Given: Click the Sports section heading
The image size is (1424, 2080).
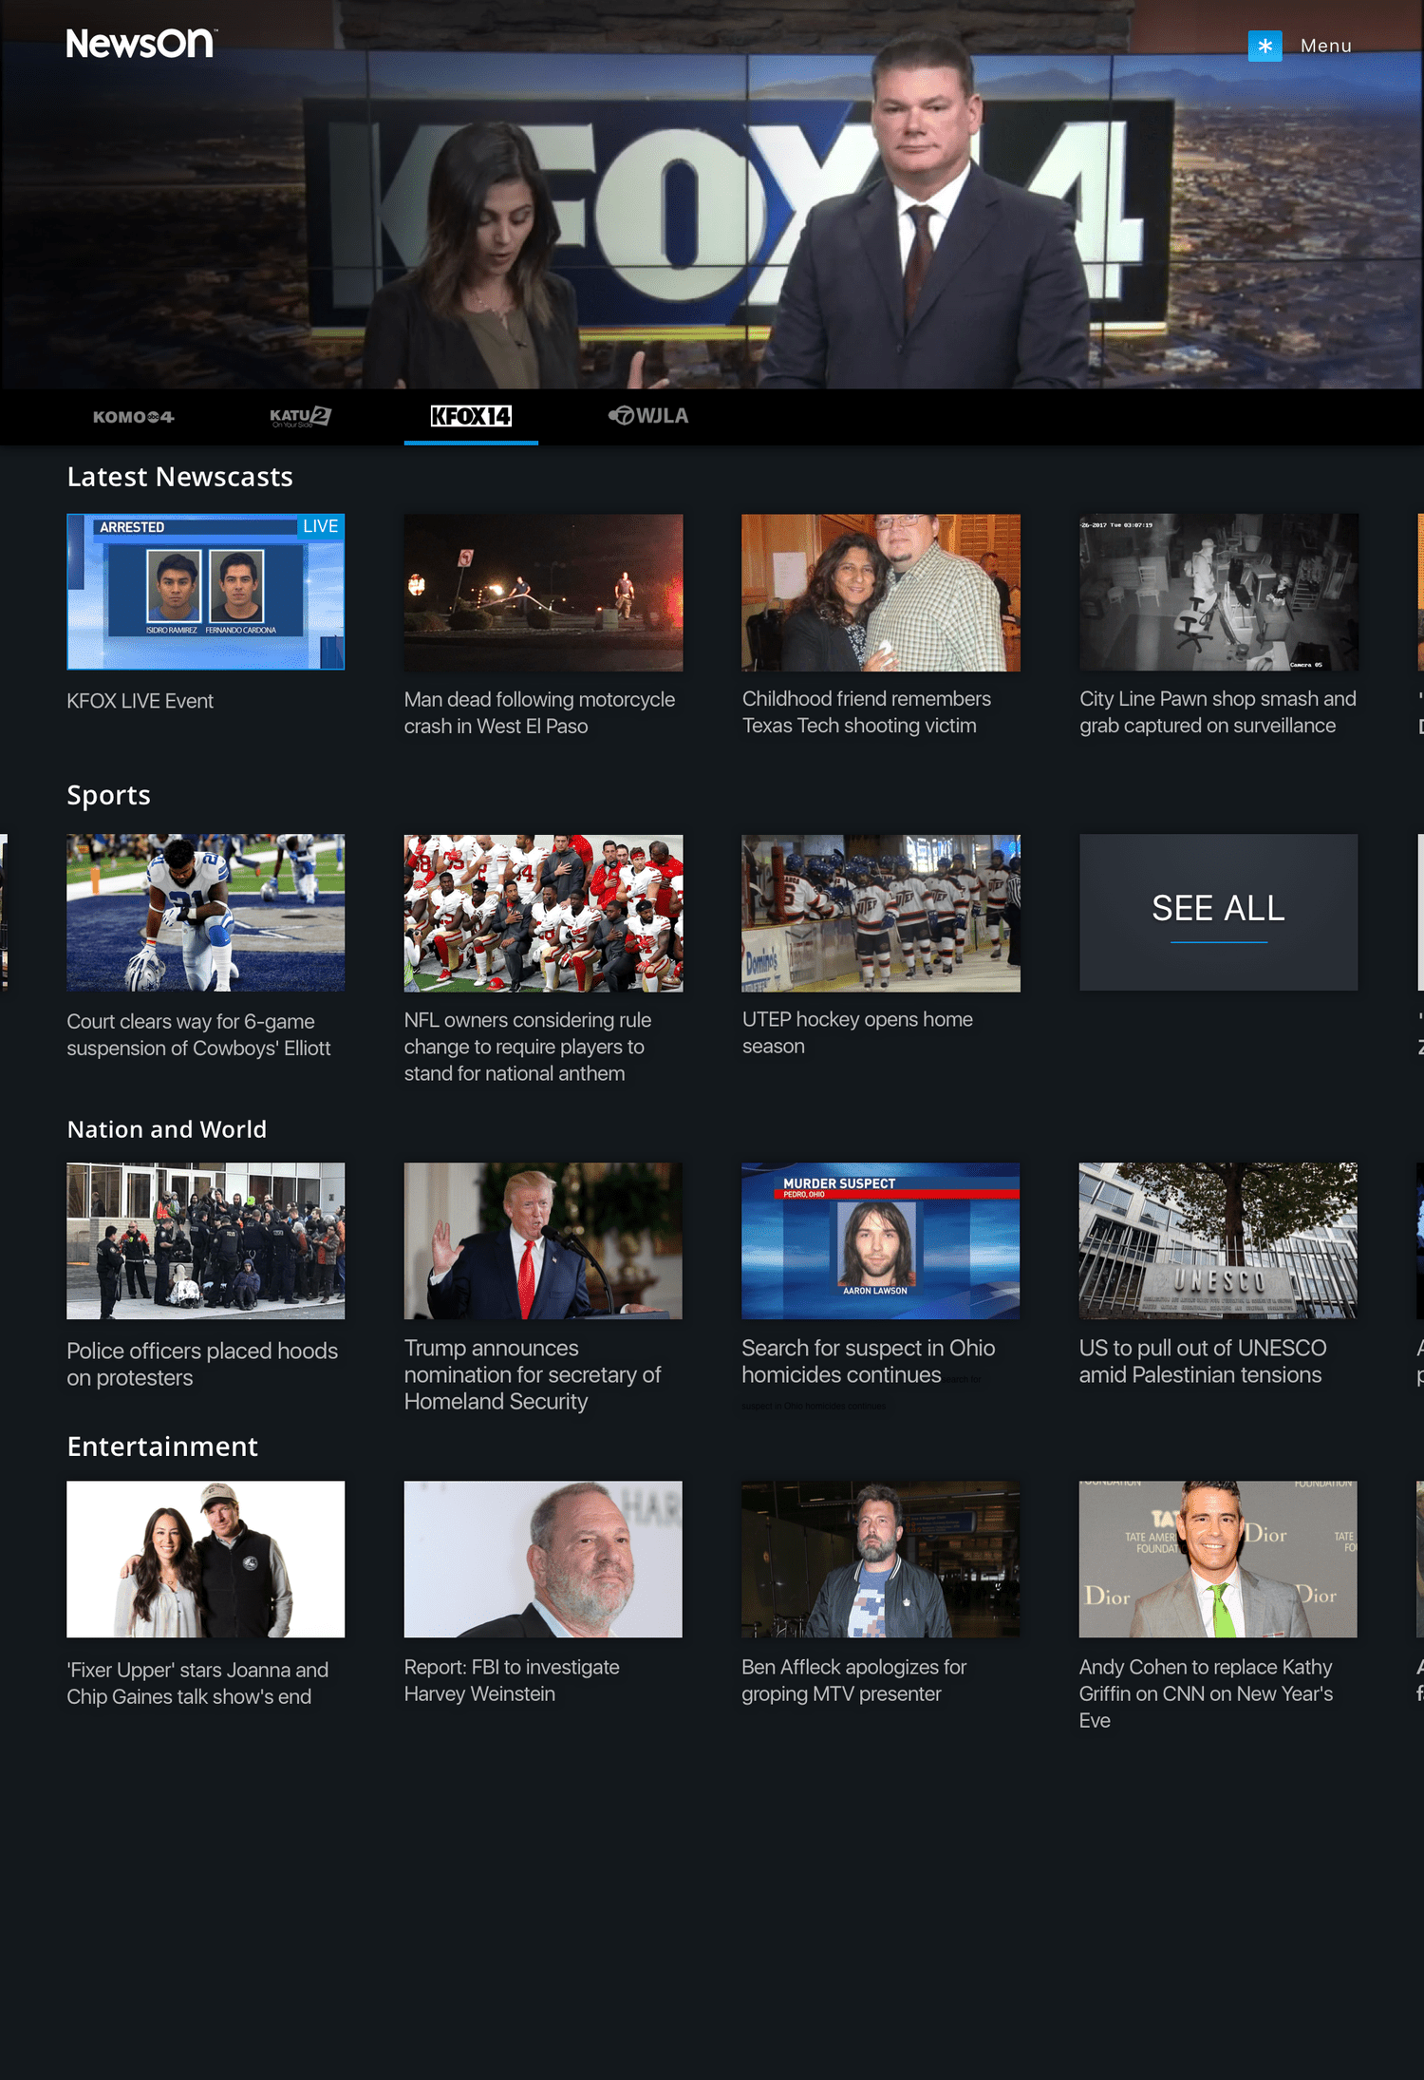Looking at the screenshot, I should click(x=109, y=796).
